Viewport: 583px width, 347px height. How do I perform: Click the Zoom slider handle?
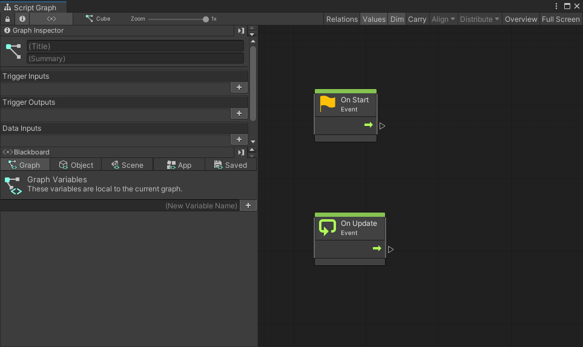click(x=206, y=19)
